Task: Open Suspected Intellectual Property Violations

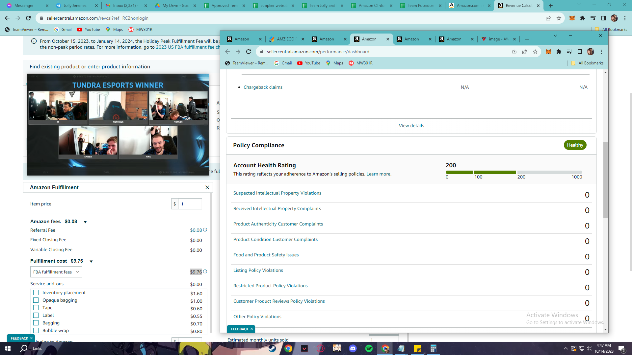Action: [x=277, y=193]
